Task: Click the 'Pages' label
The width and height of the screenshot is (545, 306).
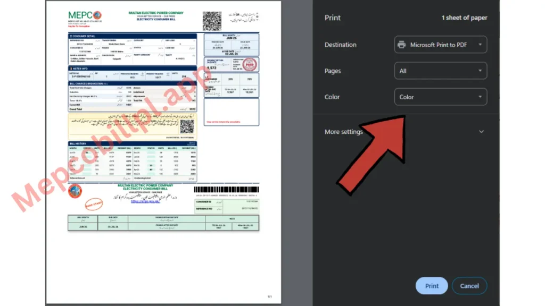Action: 333,71
